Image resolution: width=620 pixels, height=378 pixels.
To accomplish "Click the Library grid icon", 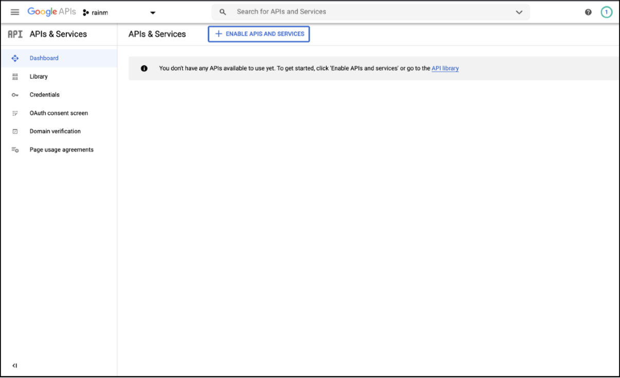I will [x=15, y=77].
